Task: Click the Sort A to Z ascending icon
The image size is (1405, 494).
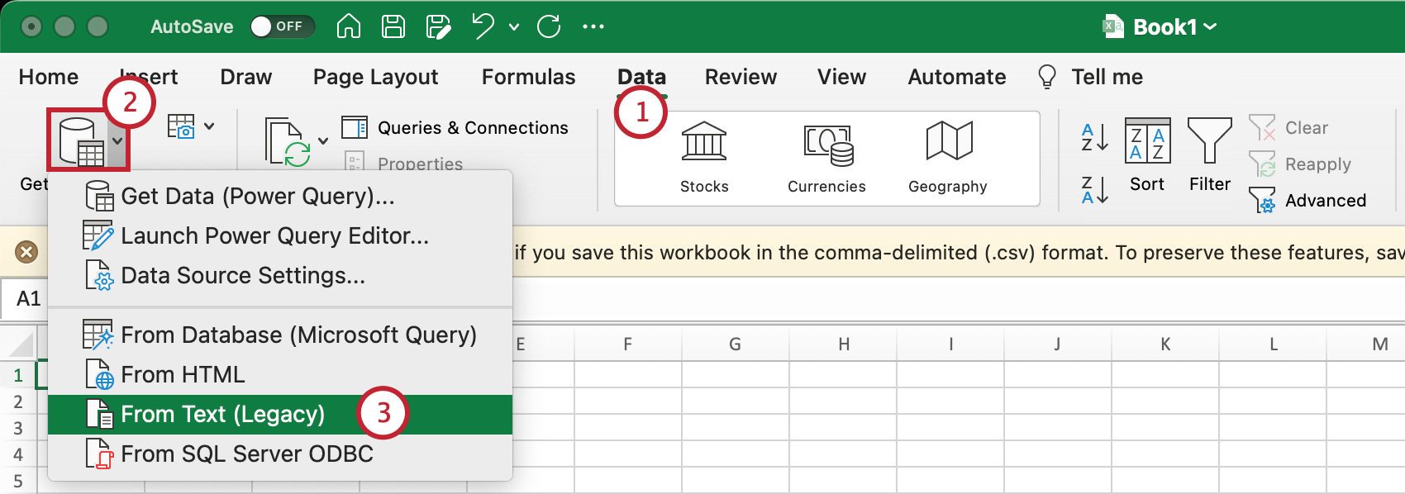Action: 1094,137
